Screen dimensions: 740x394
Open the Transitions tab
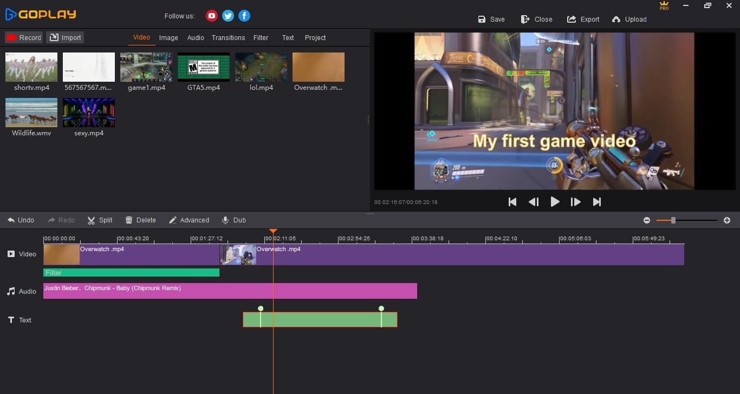(228, 37)
